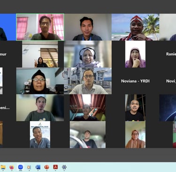This screenshot has height=172, width=176.
Task: Select the tile of woman wearing a headset
Action: click(x=88, y=54)
